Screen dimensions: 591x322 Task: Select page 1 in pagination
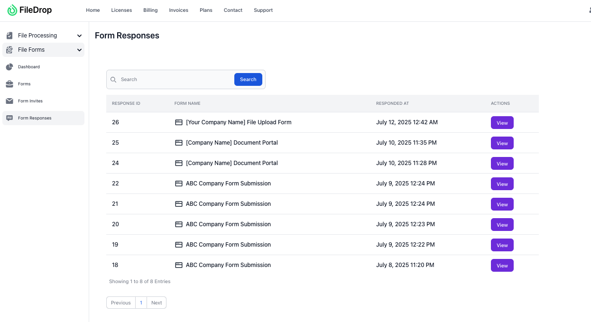141,303
